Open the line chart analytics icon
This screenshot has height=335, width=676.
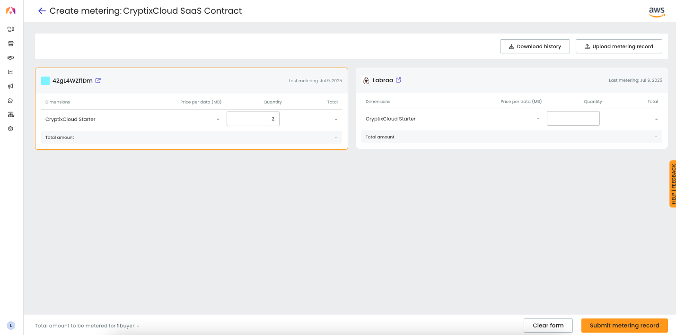[11, 72]
